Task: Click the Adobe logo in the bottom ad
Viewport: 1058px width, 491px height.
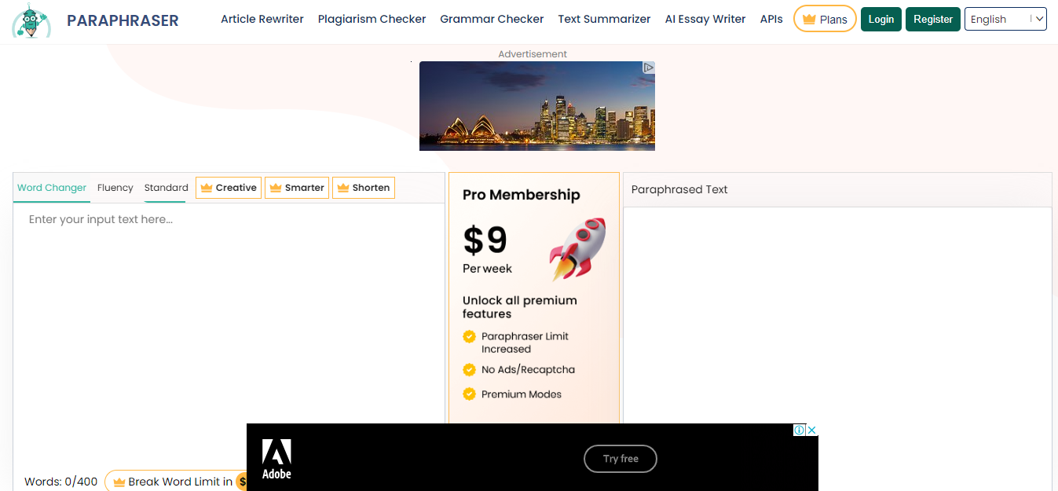Action: (x=276, y=459)
